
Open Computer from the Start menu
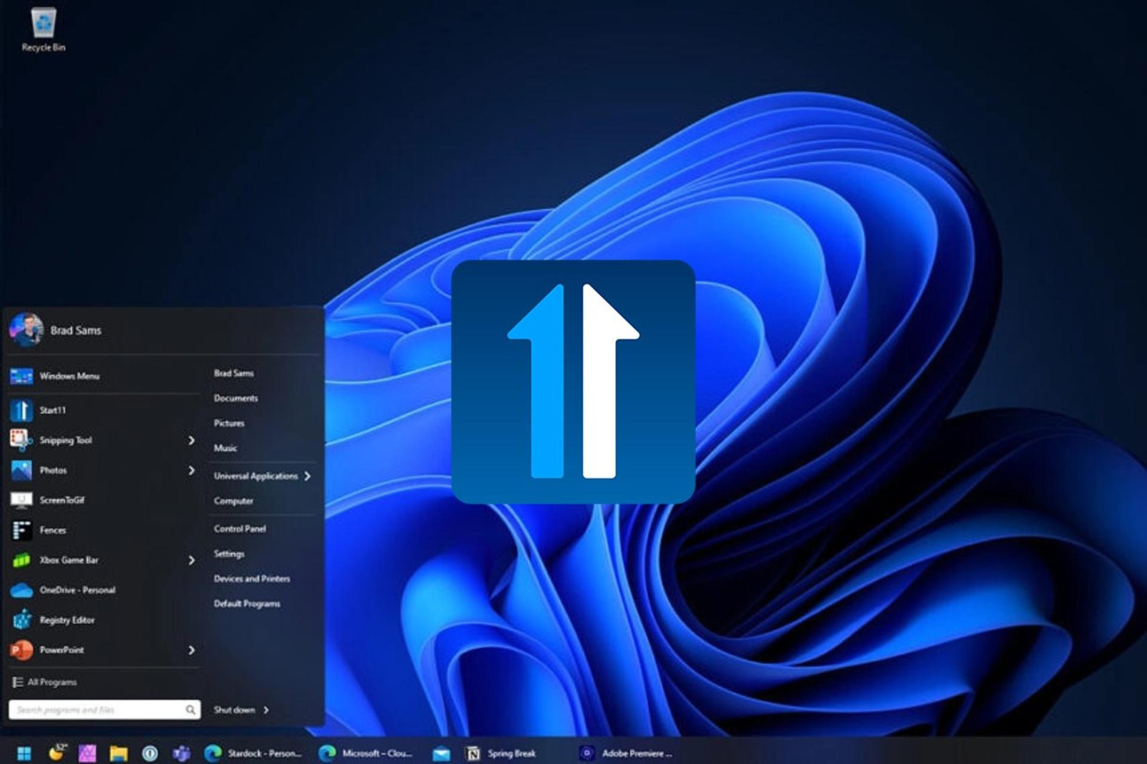point(233,501)
